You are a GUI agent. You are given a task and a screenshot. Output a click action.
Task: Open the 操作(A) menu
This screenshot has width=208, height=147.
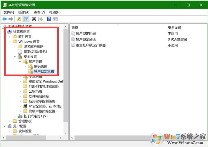[24, 12]
